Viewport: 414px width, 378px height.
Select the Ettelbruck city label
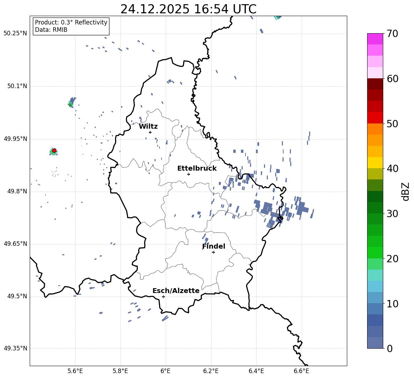tap(197, 169)
